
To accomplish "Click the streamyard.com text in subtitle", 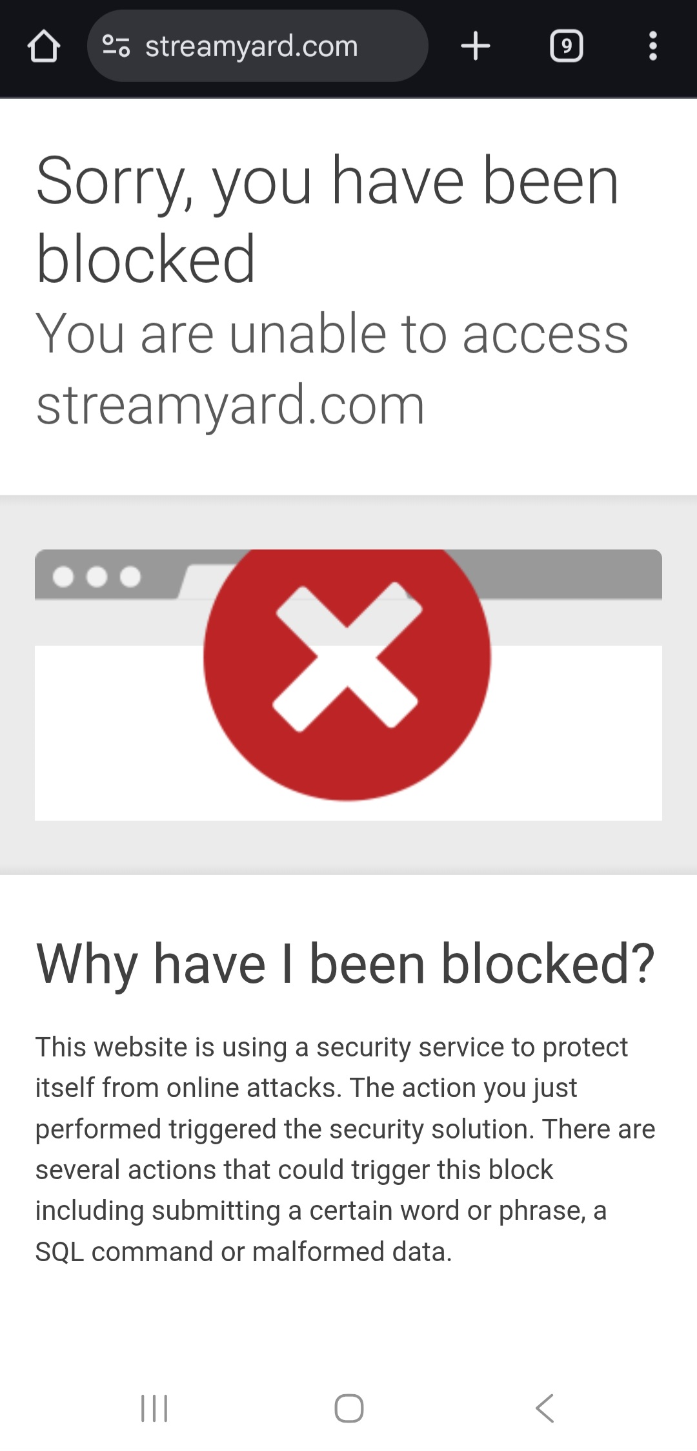I will (230, 404).
